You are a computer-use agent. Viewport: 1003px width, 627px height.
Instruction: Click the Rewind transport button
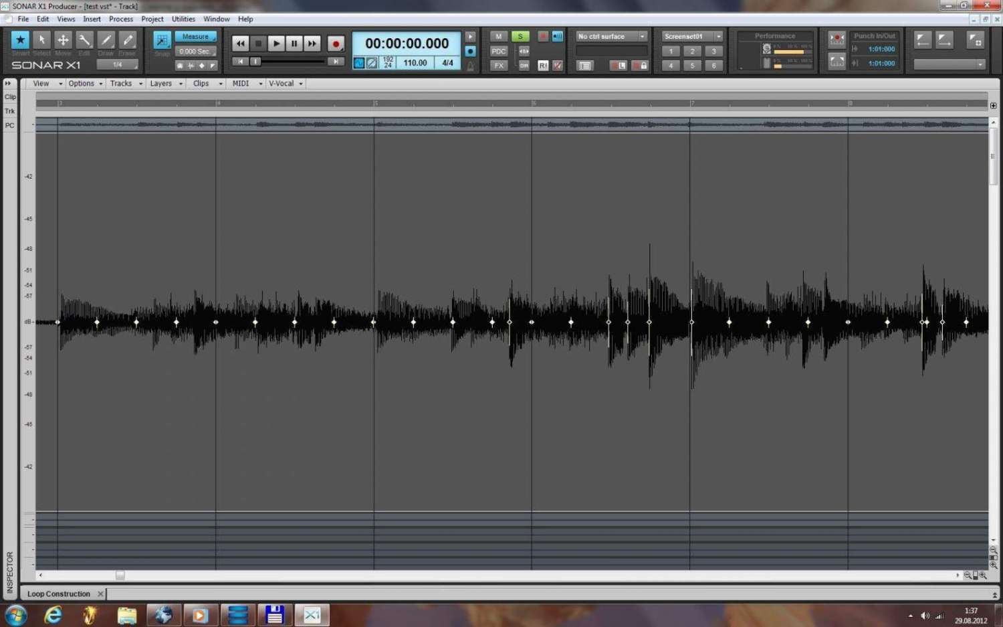point(240,43)
